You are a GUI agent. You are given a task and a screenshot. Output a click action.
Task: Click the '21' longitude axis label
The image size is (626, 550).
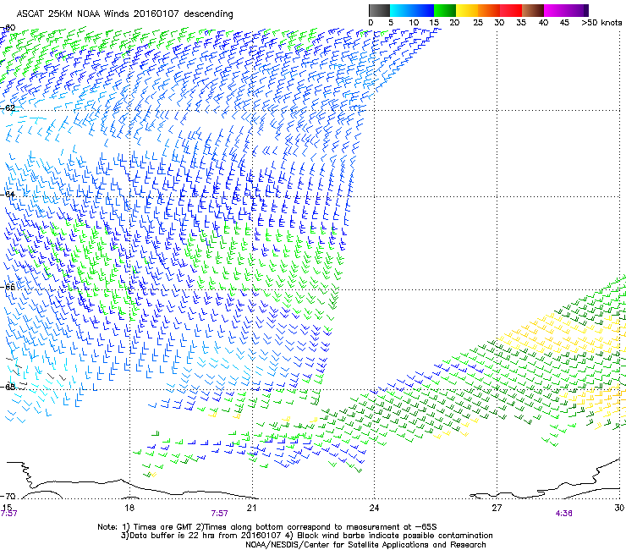point(251,508)
